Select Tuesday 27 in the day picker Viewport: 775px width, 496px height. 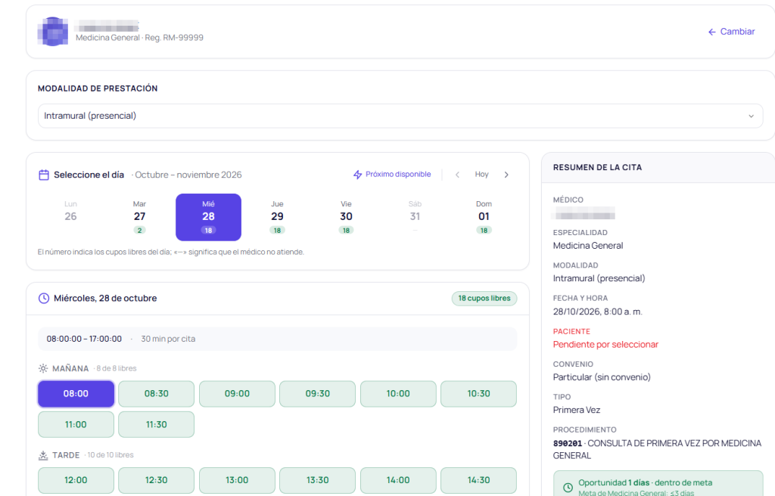139,217
